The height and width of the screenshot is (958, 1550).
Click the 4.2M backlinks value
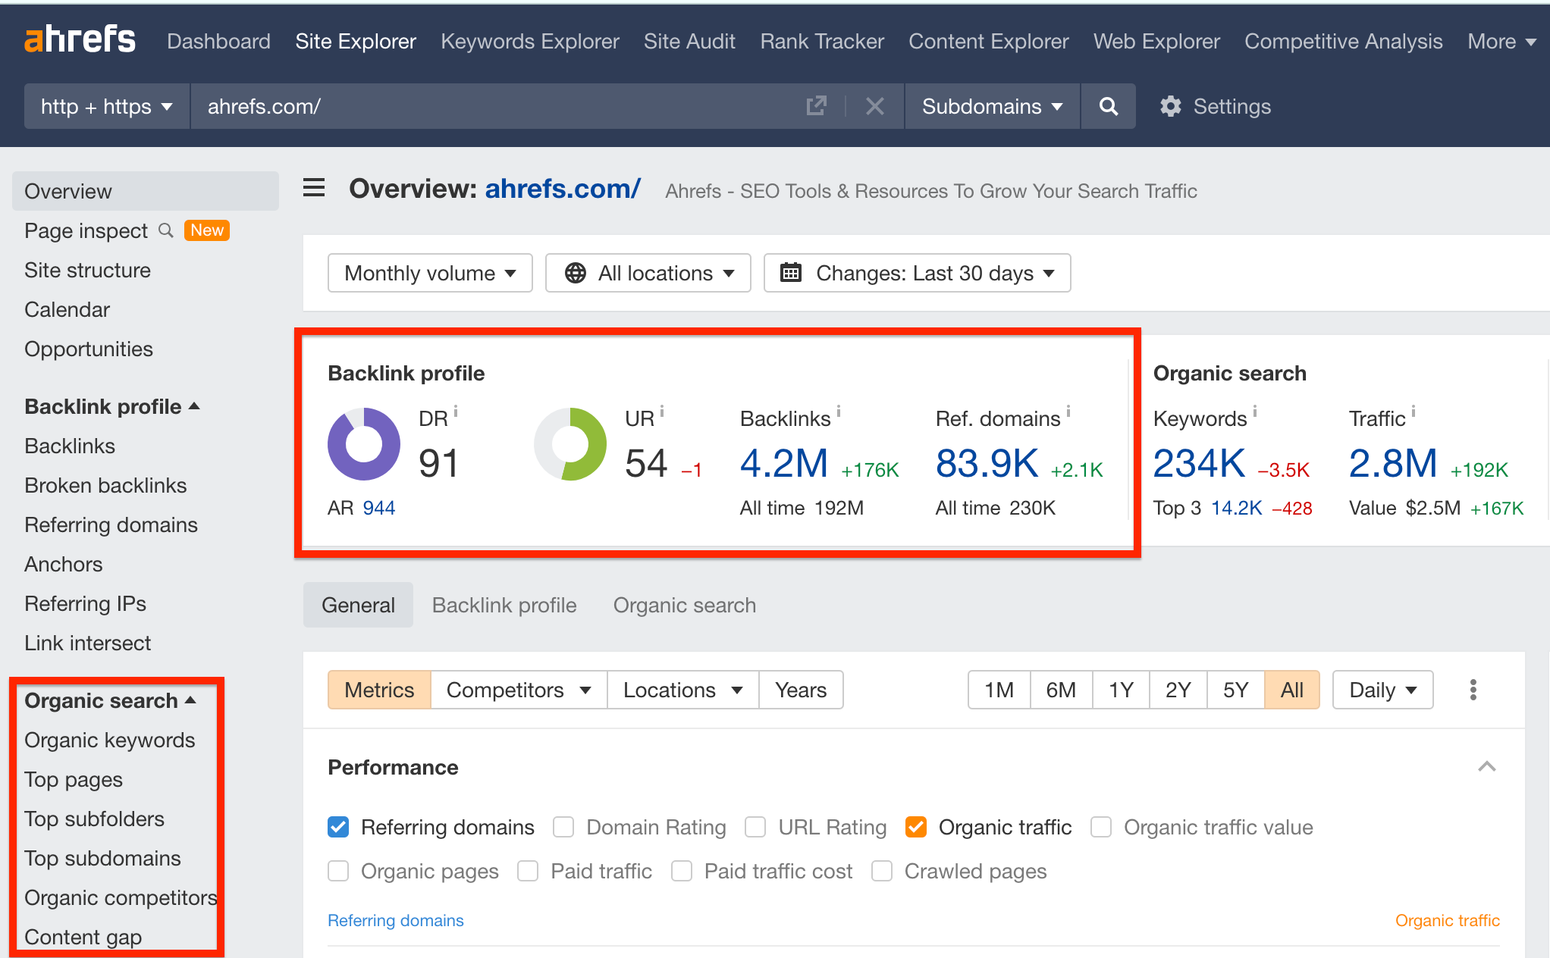784,463
